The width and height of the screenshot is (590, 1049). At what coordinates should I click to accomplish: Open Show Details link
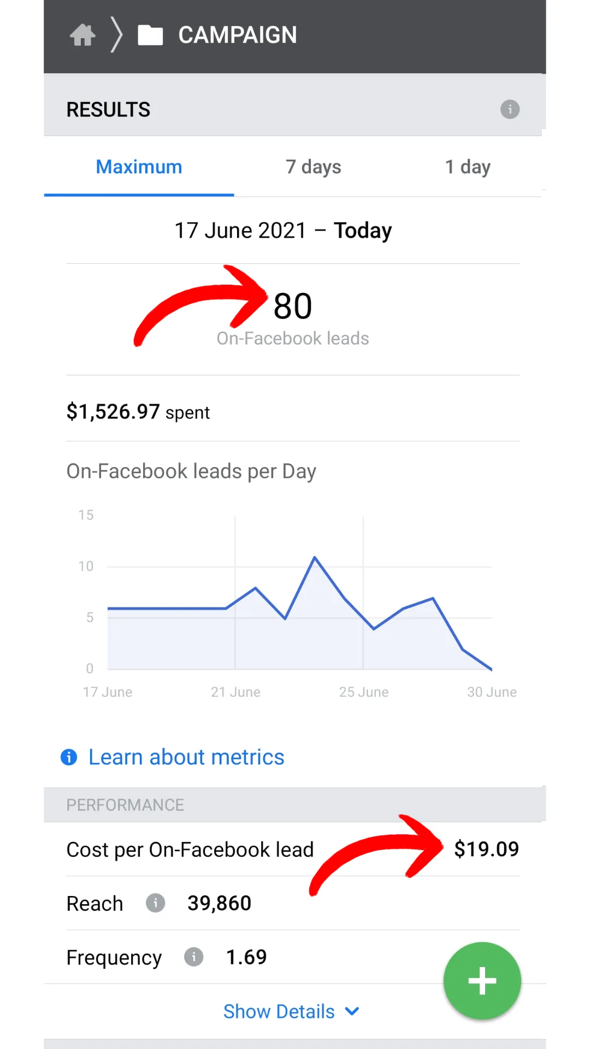click(x=279, y=1011)
